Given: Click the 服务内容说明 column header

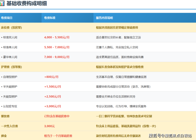Looking at the screenshot, I should pos(104,18).
